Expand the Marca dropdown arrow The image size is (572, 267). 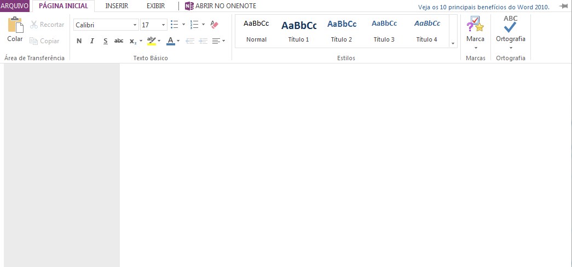(476, 48)
